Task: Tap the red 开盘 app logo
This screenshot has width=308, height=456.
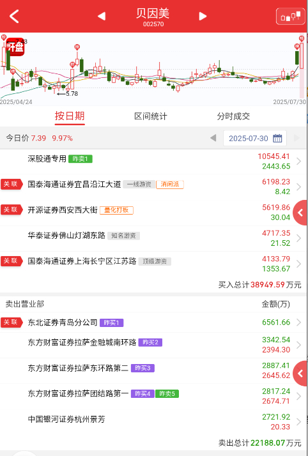Action: coord(15,47)
